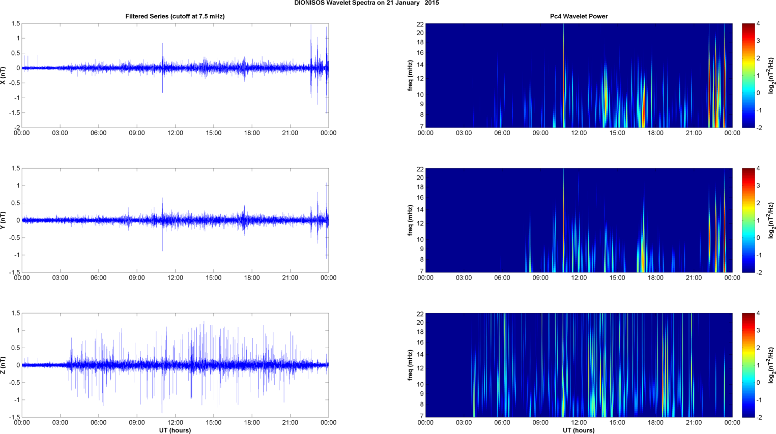
Task: Click the 'Filtered Series (cutoff at 7.5 mHz)' heading
Action: pos(175,16)
